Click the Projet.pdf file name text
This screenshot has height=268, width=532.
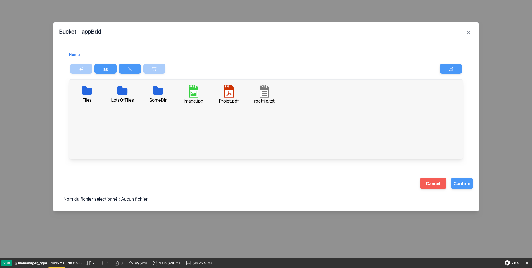pos(229,101)
